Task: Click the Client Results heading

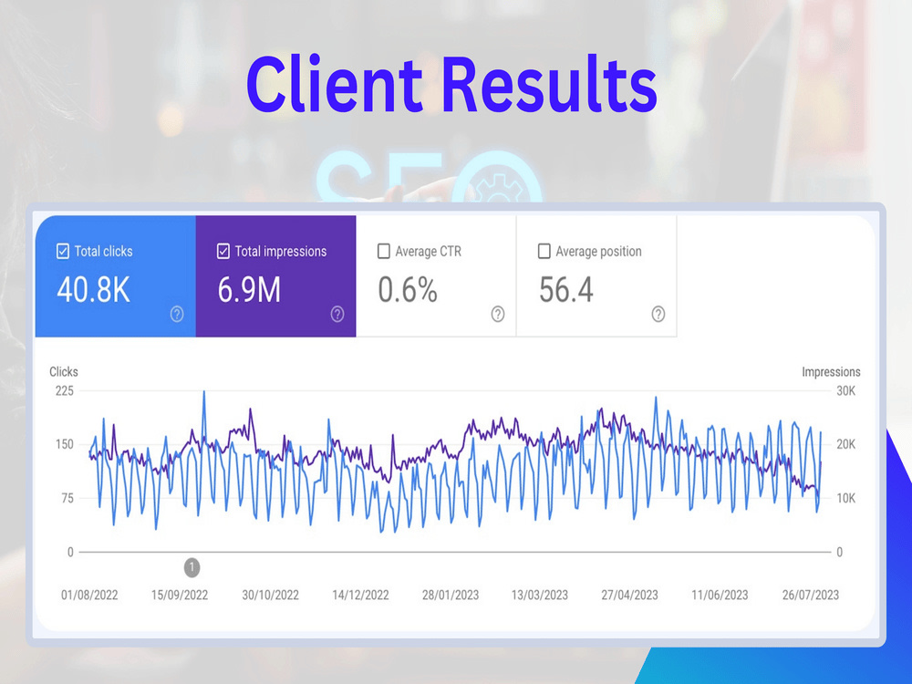Action: click(452, 84)
